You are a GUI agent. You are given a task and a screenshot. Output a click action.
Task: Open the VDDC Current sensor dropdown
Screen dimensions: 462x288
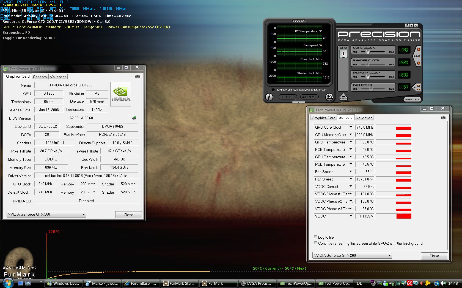[351, 186]
